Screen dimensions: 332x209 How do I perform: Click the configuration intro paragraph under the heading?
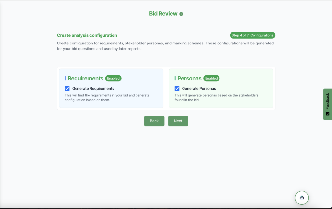[165, 46]
